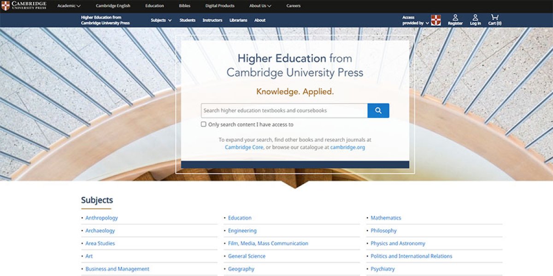Click the 'Knowledge. Applied.' tagline
This screenshot has width=553, height=276.
point(295,92)
